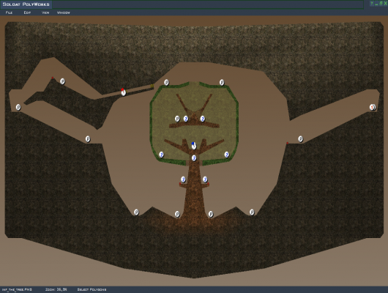Click the green question mark help button
This screenshot has height=293, width=388.
(x=372, y=4)
